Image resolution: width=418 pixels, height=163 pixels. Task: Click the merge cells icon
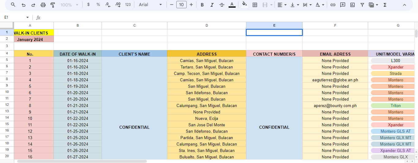point(265,5)
